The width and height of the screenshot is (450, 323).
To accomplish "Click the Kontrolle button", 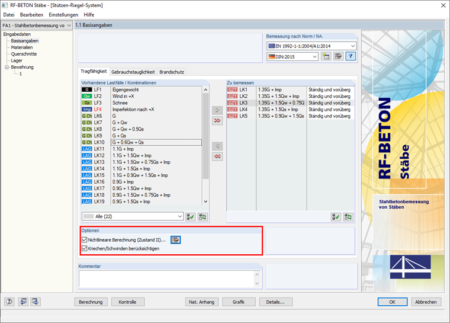I will pyautogui.click(x=127, y=302).
